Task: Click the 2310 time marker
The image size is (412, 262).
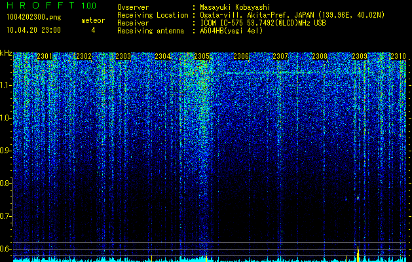Action: tap(398, 56)
